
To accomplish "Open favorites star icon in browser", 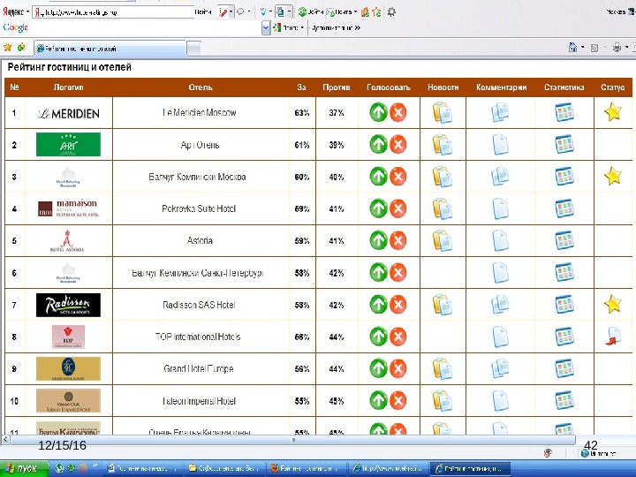I will click(7, 48).
